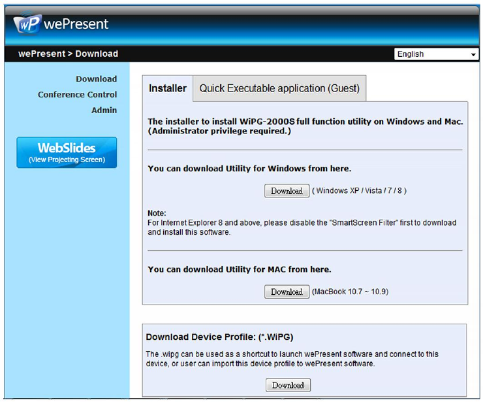This screenshot has width=483, height=402.
Task: Open the Admin sidebar link
Action: [104, 110]
